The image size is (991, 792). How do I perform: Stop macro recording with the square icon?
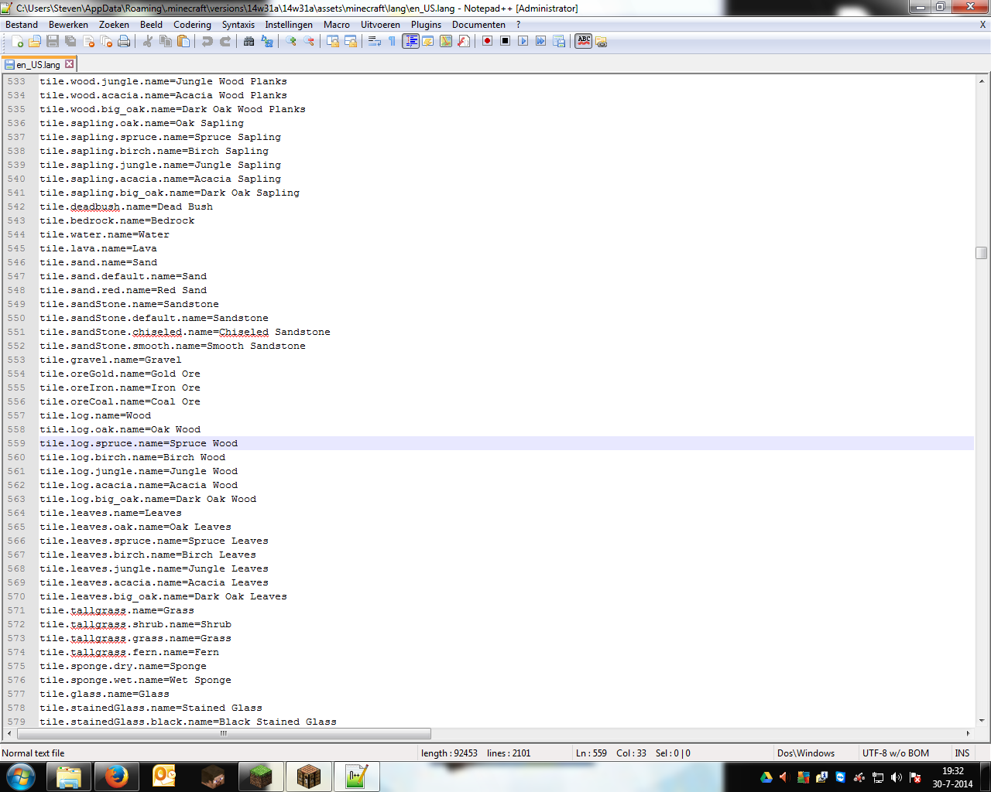point(505,41)
